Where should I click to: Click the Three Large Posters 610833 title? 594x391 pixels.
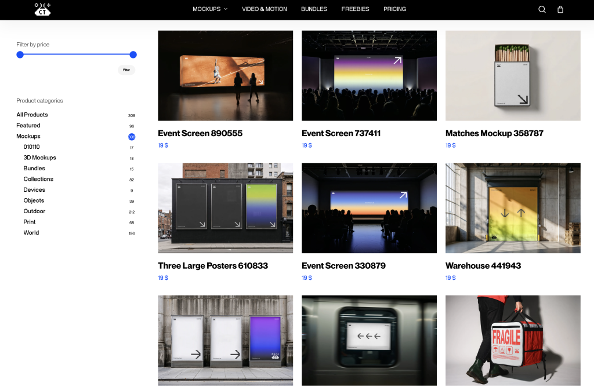pos(213,266)
